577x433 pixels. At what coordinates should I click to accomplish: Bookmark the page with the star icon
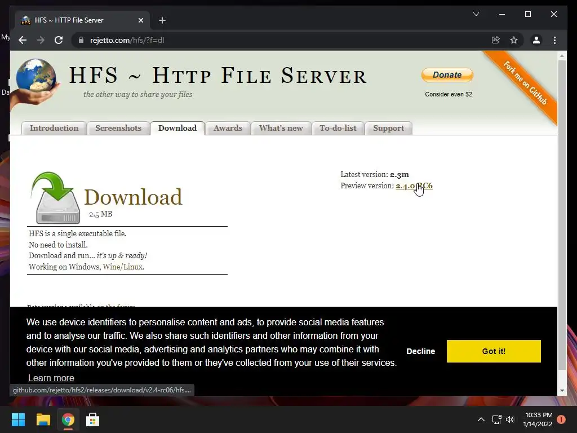[514, 40]
